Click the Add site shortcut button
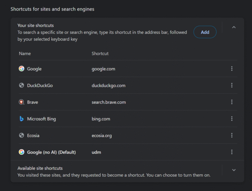Viewport: 252px width, 191px height. tap(205, 32)
